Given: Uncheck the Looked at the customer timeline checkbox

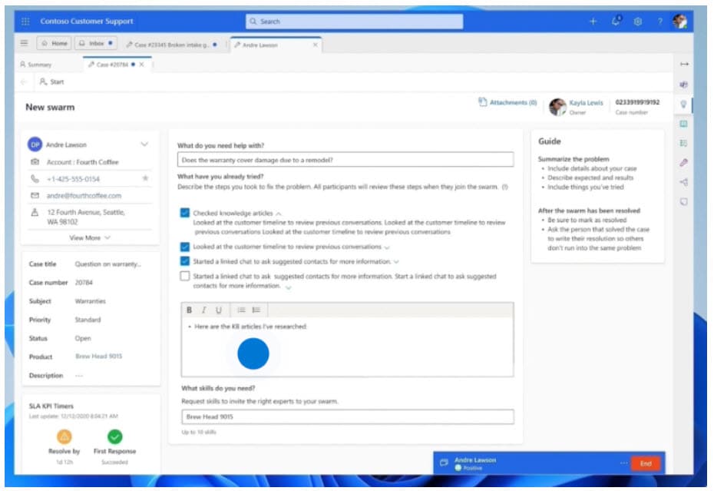Looking at the screenshot, I should (185, 247).
